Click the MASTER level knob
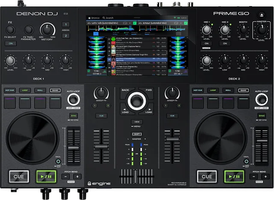The image size is (274, 200). (x=262, y=29)
